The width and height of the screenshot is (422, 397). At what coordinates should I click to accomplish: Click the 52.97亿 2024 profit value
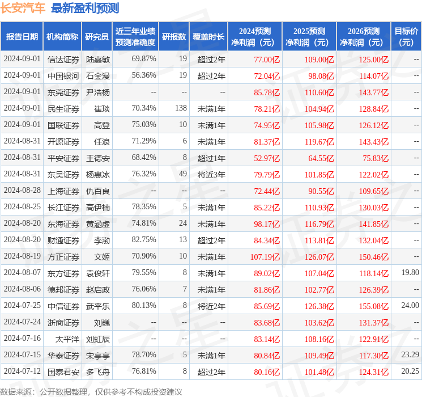pos(267,158)
